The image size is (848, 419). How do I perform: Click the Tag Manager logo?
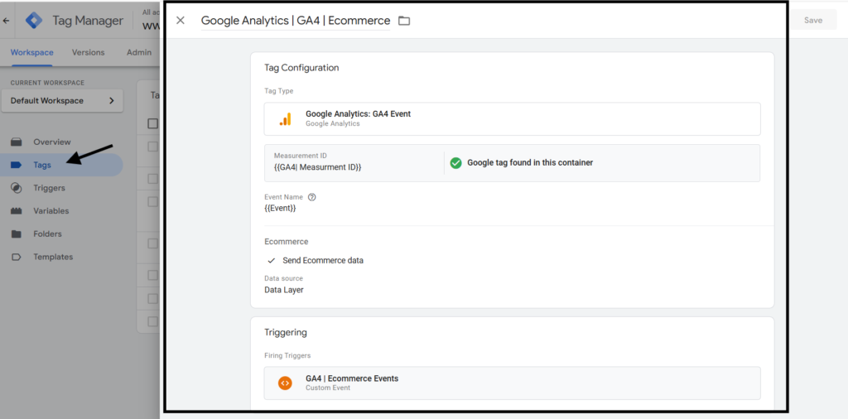pos(34,21)
